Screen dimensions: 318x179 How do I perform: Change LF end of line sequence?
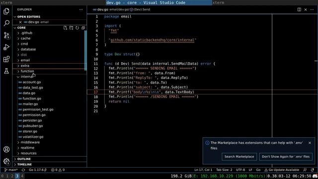tap(250, 170)
